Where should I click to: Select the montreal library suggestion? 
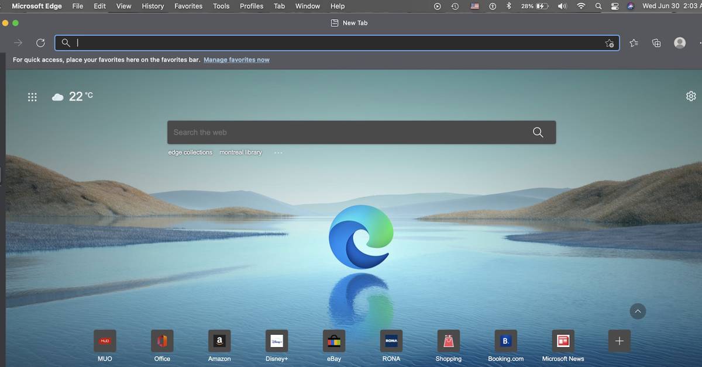pos(240,153)
